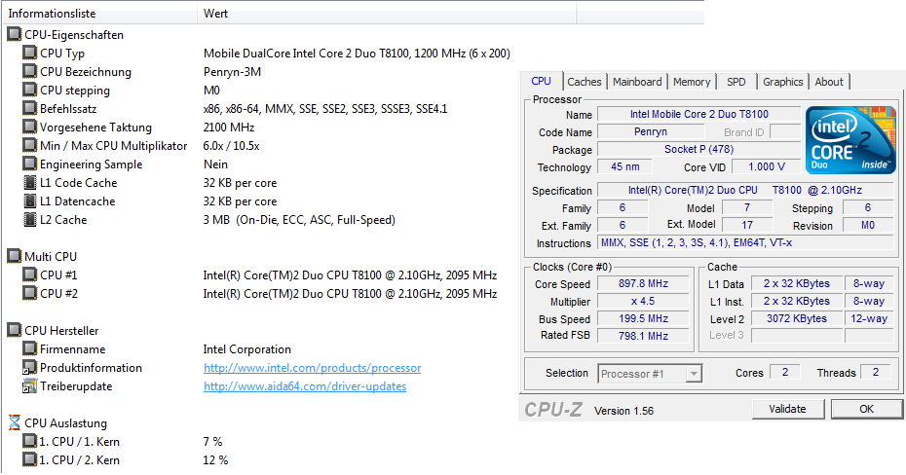Select the icon beside CPU stepping
This screenshot has width=906, height=475.
tap(29, 91)
